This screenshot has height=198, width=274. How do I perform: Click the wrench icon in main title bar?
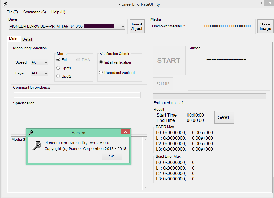[5, 4]
